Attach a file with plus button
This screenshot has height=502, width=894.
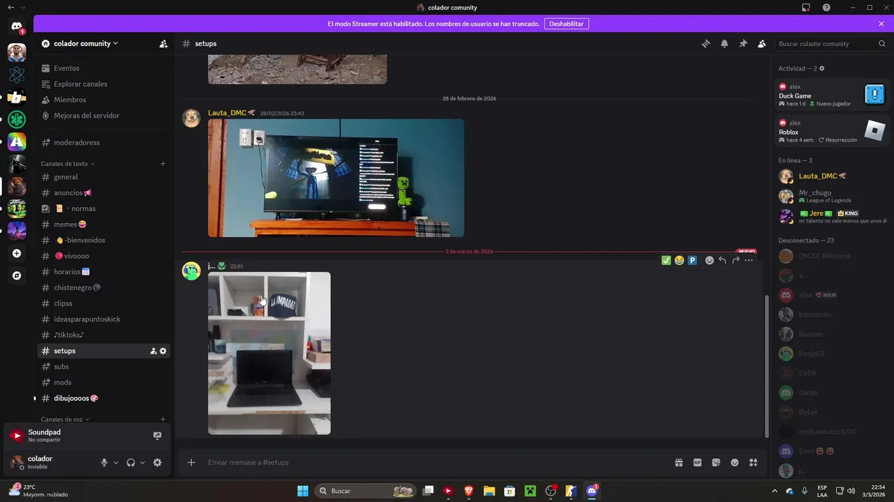click(191, 462)
